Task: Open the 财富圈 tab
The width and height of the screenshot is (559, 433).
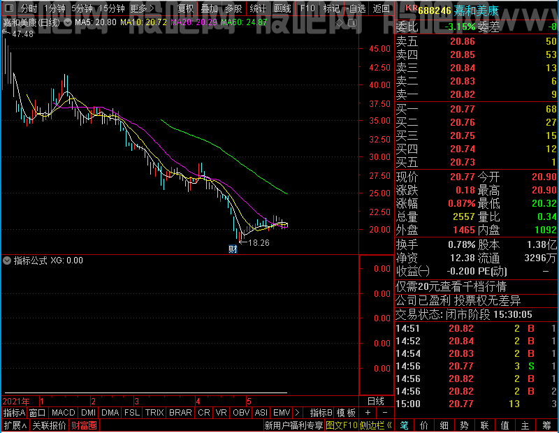Action: tap(84, 425)
